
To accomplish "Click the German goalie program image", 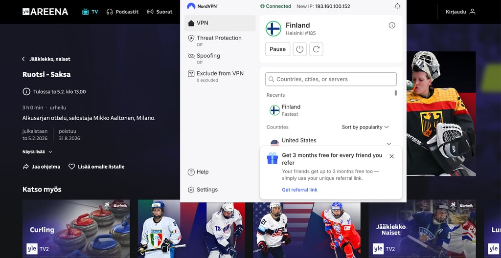I will 441,113.
